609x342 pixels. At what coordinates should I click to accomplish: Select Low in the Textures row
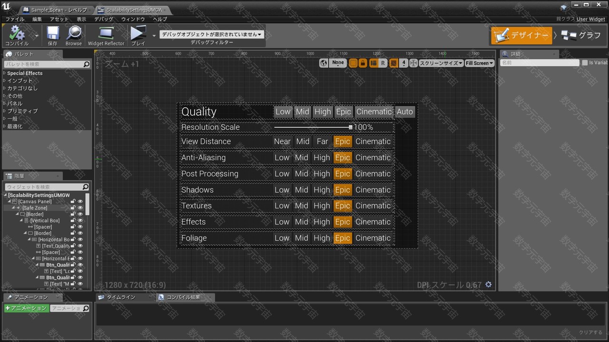click(x=282, y=206)
